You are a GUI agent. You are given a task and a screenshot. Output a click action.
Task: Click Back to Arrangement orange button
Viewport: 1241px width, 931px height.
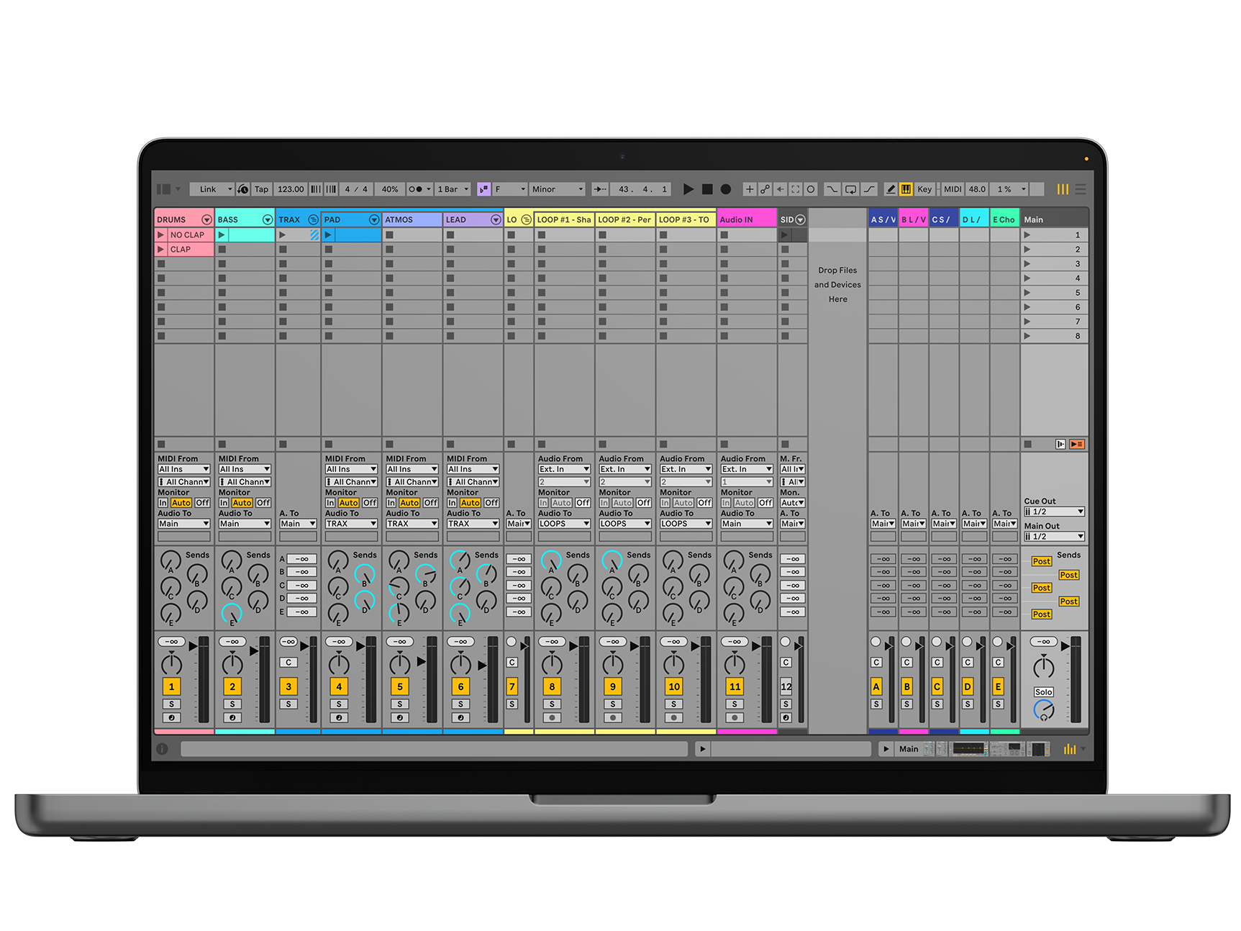1077,445
